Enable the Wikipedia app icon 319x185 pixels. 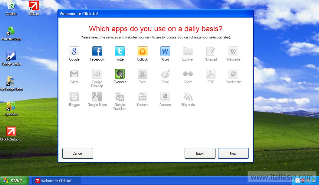[233, 51]
